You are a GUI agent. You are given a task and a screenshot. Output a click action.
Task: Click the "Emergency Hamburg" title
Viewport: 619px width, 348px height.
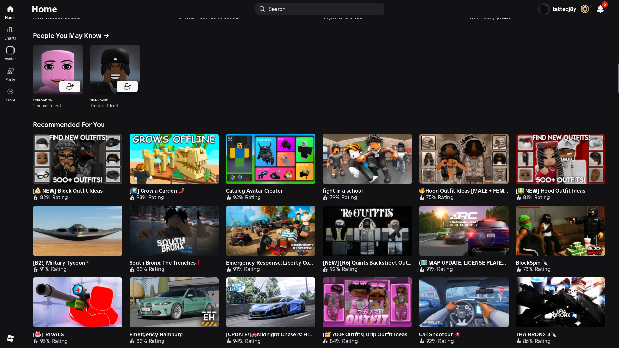156,334
